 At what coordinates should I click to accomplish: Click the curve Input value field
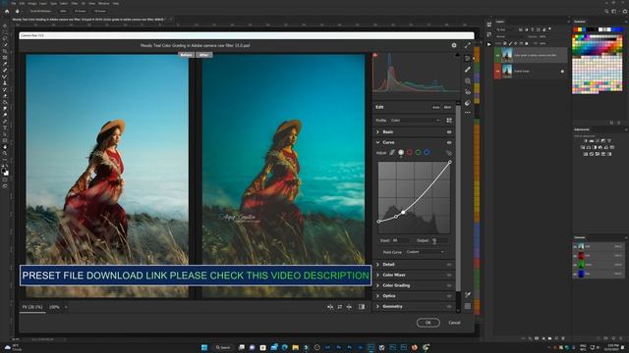400,240
